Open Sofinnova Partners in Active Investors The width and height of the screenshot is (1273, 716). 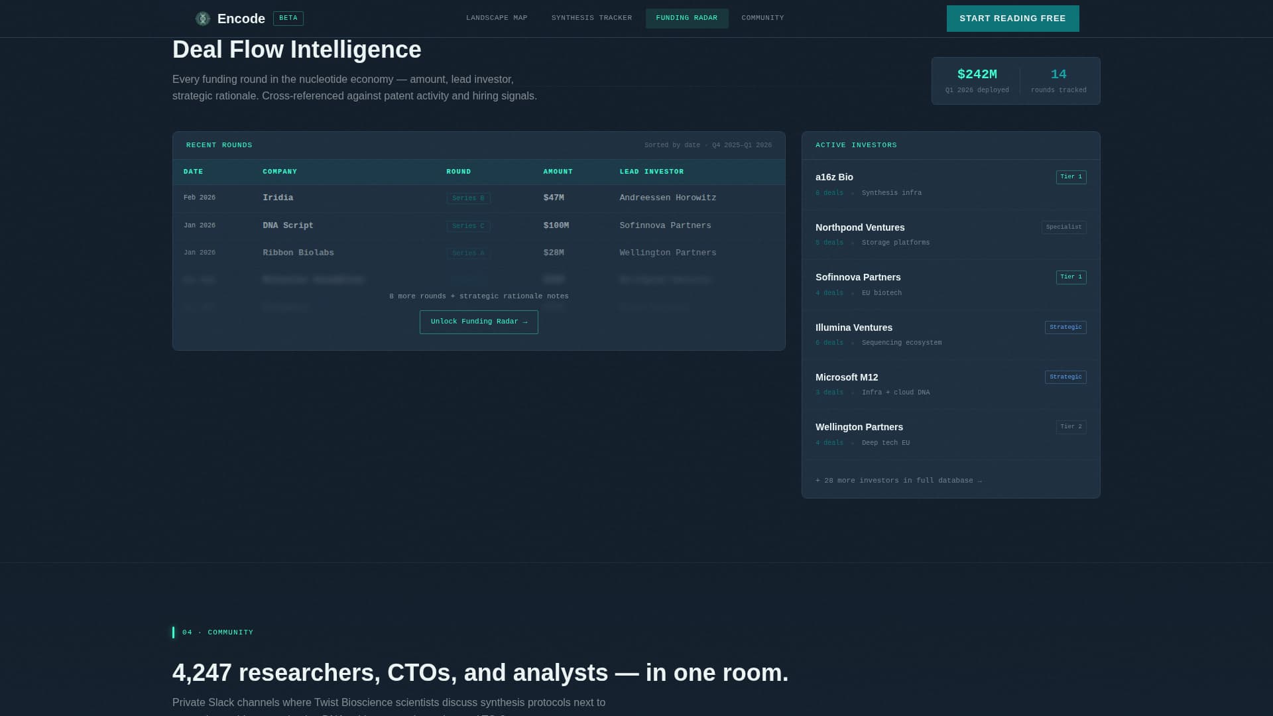tap(951, 284)
